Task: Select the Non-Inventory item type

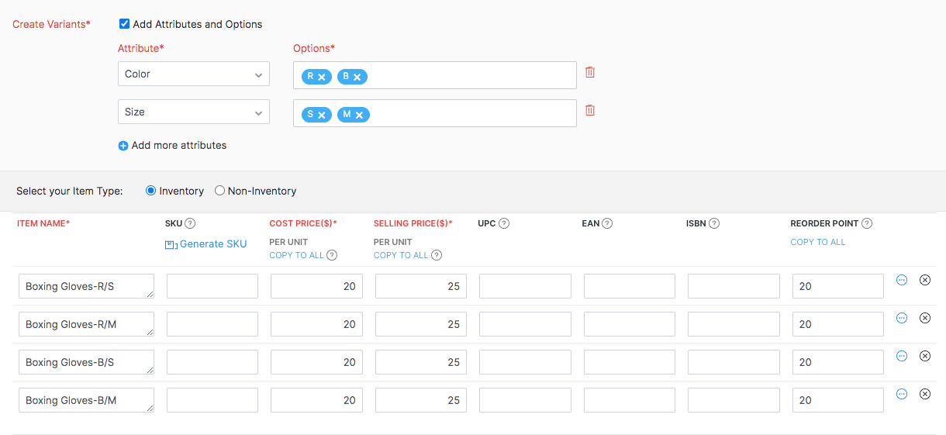Action: (219, 191)
